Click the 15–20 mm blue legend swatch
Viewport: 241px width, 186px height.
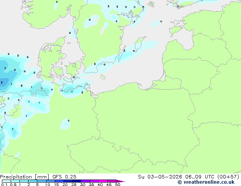coord(59,181)
